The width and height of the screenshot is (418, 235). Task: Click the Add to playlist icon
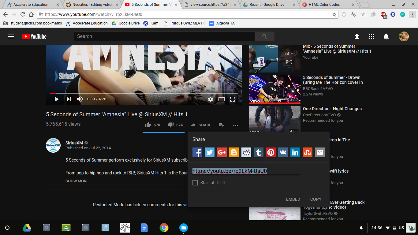(222, 125)
